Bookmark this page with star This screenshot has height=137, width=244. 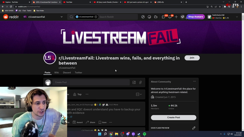pyautogui.click(x=220, y=7)
